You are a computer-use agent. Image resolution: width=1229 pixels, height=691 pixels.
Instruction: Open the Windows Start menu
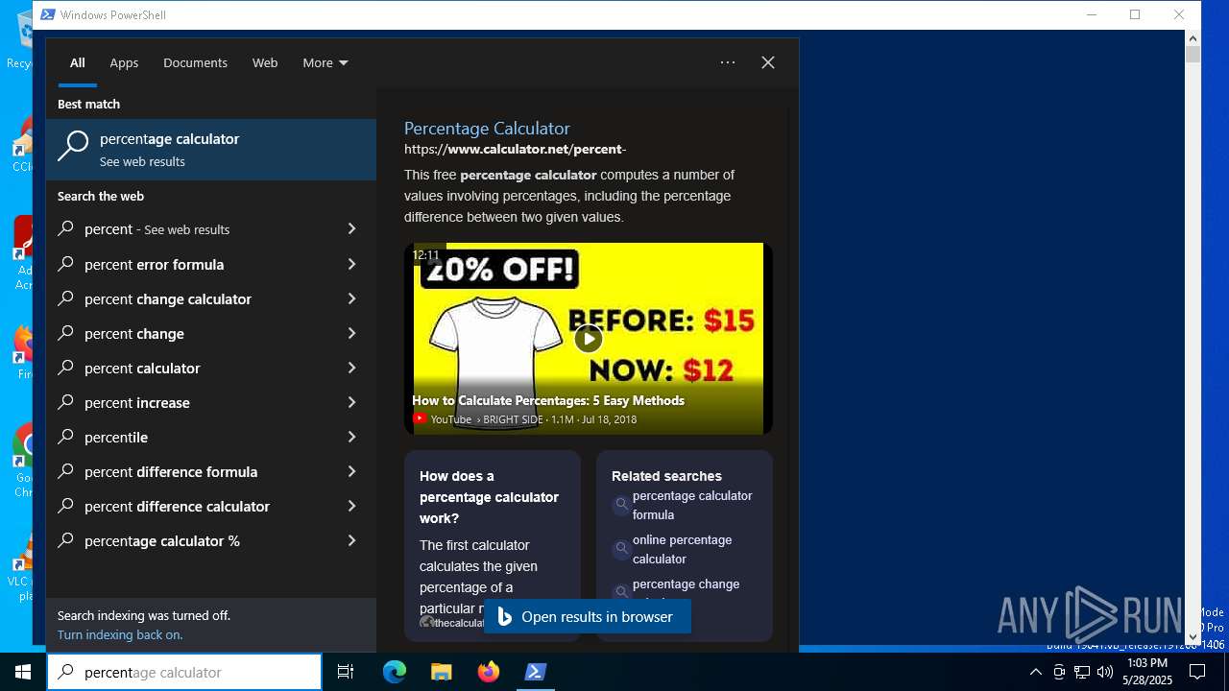pos(23,672)
